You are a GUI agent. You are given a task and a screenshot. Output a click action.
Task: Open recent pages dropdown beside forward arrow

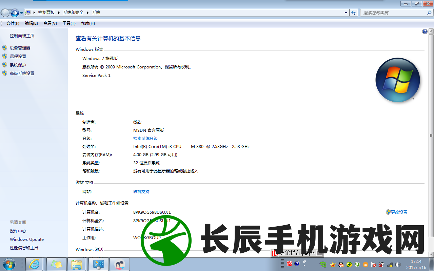22,13
